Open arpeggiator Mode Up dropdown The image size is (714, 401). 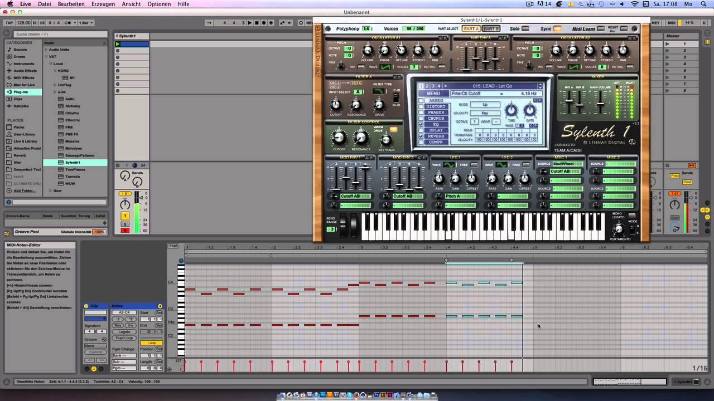coord(485,105)
